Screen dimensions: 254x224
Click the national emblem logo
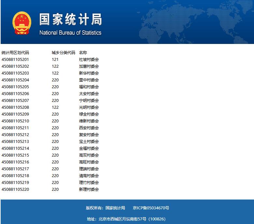pyautogui.click(x=22, y=23)
